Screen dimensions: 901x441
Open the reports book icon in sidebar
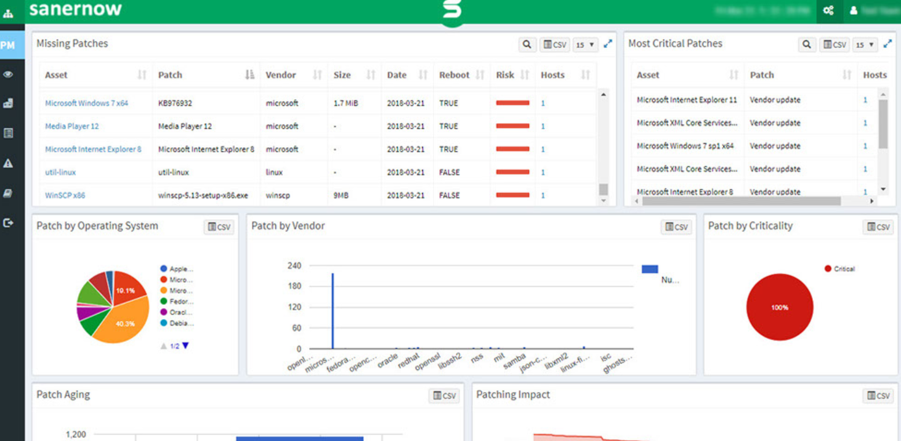coord(8,193)
